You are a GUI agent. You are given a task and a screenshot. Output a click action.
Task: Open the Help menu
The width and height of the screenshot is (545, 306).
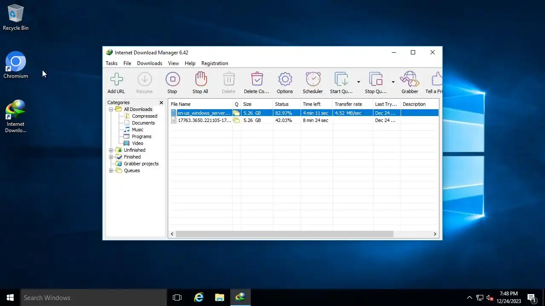(x=190, y=63)
